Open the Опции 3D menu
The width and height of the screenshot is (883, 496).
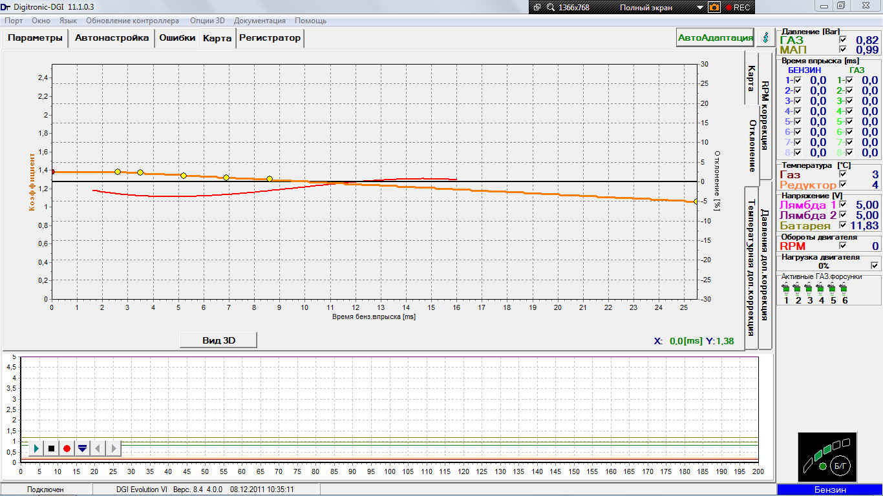click(x=207, y=21)
